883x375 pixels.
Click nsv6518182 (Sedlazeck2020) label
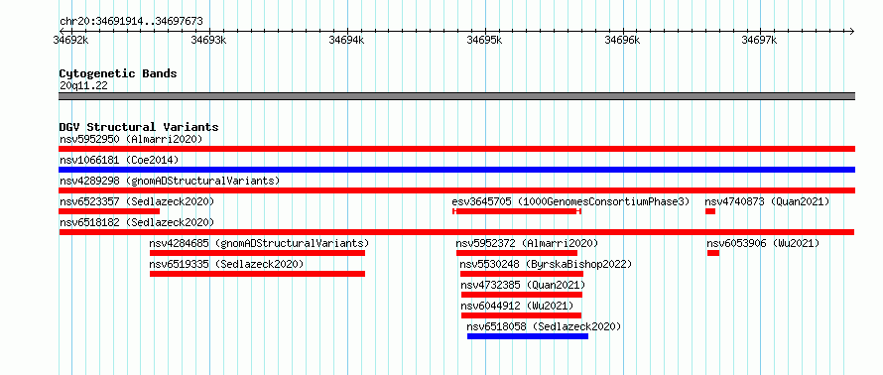click(x=137, y=222)
